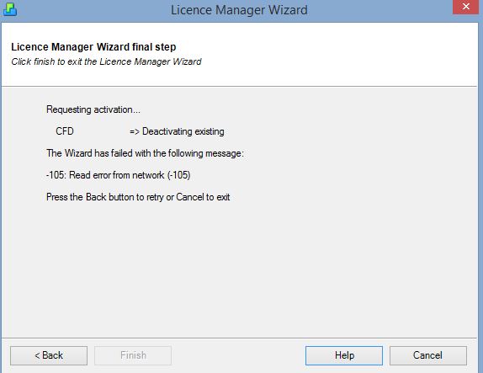This screenshot has width=483, height=373.
Task: Close the Licence Manager Wizard window
Action: tap(466, 7)
